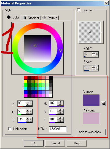This screenshot has height=149, width=110.
Task: Click the OK button
Action: click(34, 143)
